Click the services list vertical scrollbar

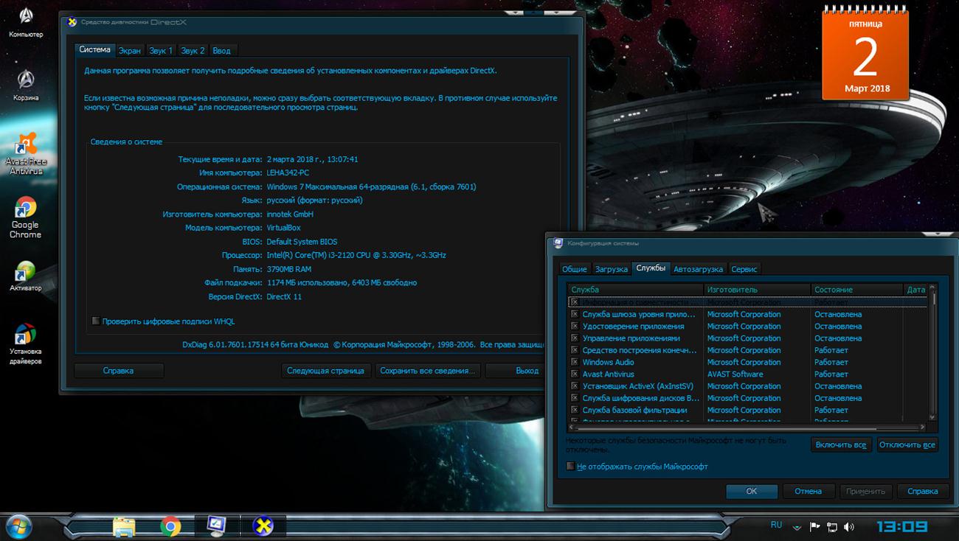coord(933,352)
